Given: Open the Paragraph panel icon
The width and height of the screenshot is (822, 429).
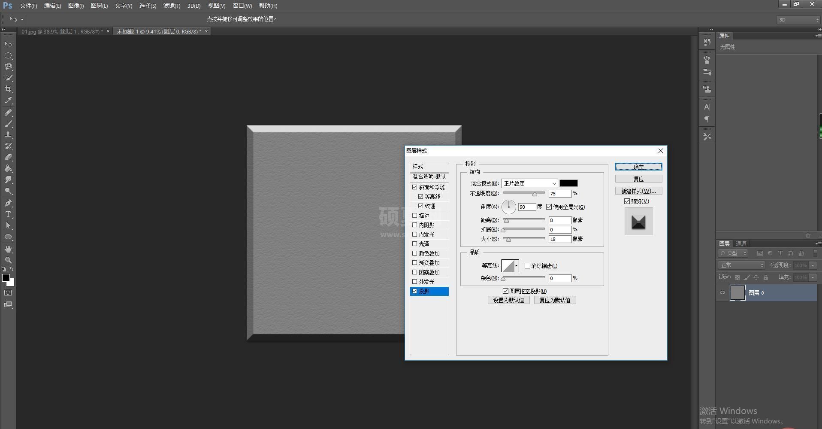Looking at the screenshot, I should click(x=707, y=119).
